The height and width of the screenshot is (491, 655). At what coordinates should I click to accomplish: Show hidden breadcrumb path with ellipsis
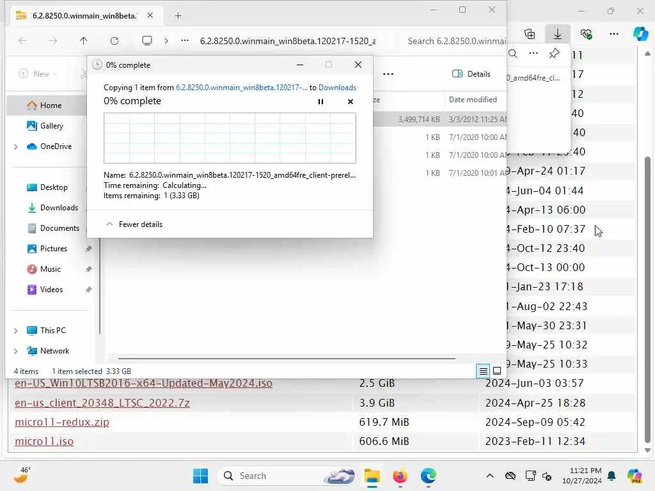(x=185, y=40)
